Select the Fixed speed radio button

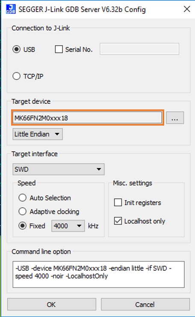(x=23, y=226)
